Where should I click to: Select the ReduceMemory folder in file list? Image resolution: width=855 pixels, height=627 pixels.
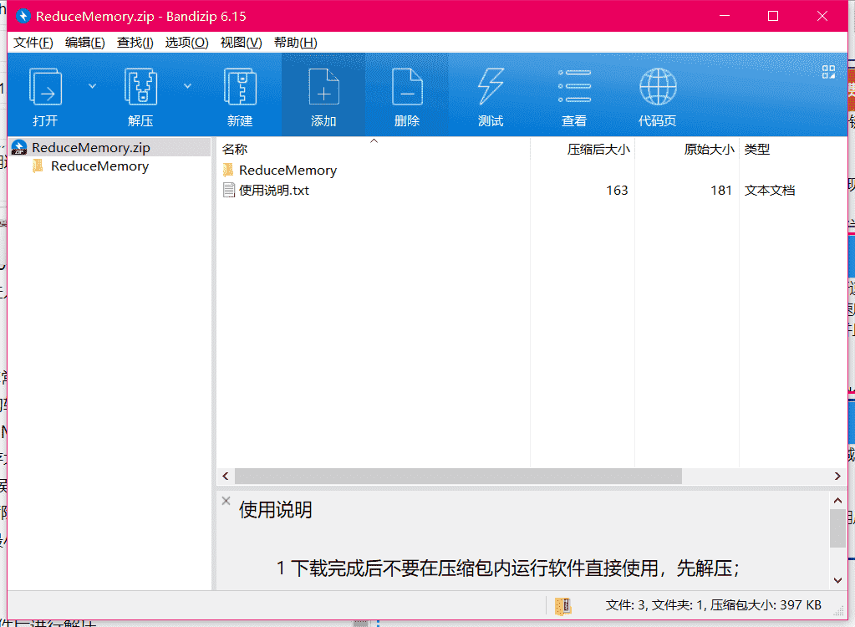click(288, 170)
